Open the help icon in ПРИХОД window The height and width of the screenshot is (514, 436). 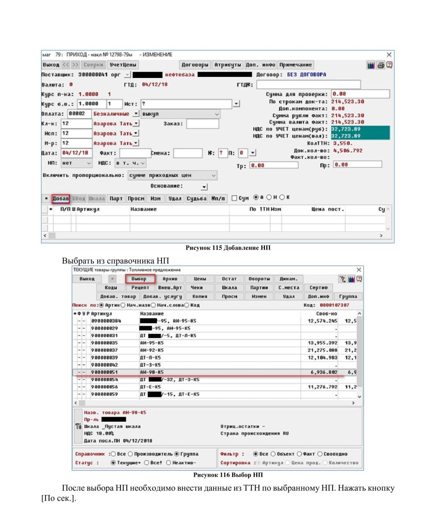tap(389, 65)
